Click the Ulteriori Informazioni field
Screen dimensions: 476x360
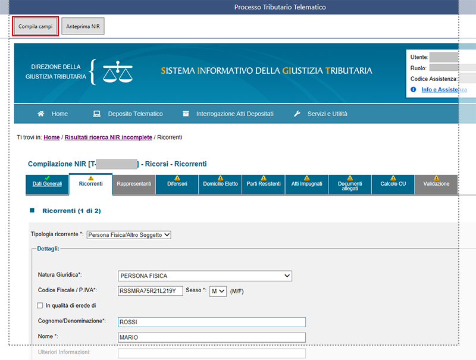(x=212, y=353)
